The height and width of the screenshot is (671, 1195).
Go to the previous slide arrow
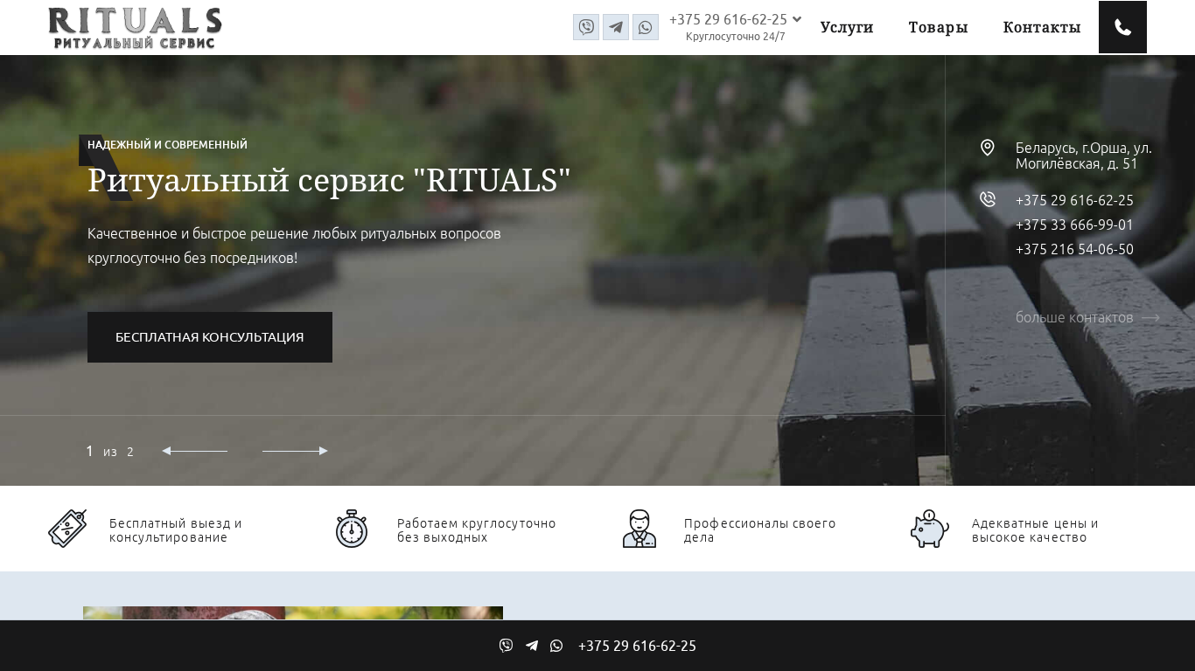click(194, 451)
